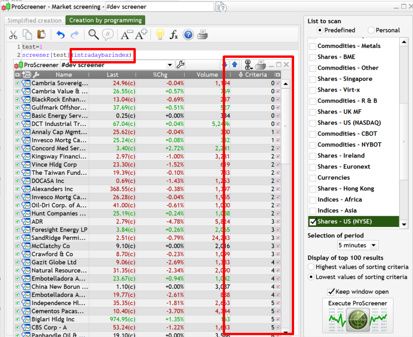Image resolution: width=413 pixels, height=337 pixels.
Task: Check the Shares - US (NASDAQ) checkbox
Action: point(312,123)
